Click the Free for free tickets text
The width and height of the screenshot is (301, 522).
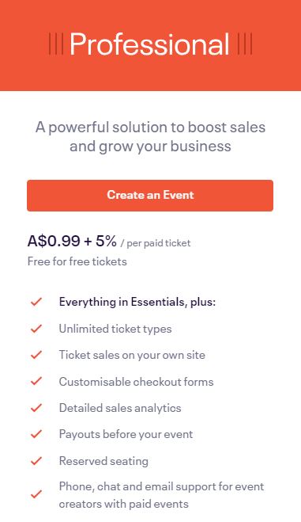tap(77, 261)
